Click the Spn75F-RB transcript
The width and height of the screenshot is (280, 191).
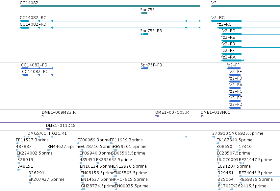pos(144,34)
